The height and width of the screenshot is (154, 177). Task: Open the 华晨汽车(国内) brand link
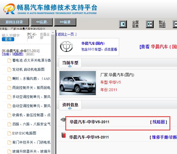click(93, 43)
